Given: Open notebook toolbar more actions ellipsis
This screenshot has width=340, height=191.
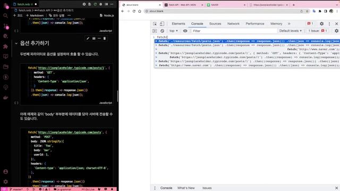Looking at the screenshot, I should [x=69, y=15].
